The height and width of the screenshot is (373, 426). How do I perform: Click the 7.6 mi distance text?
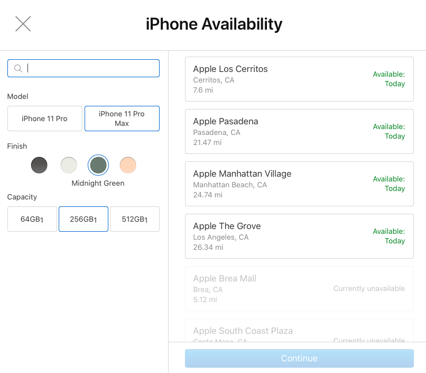[203, 90]
